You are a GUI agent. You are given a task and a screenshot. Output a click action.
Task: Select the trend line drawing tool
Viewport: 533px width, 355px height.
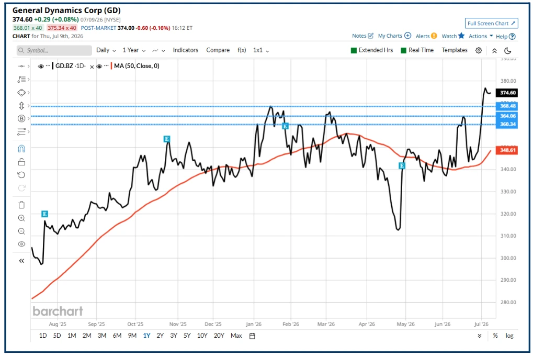pos(21,66)
